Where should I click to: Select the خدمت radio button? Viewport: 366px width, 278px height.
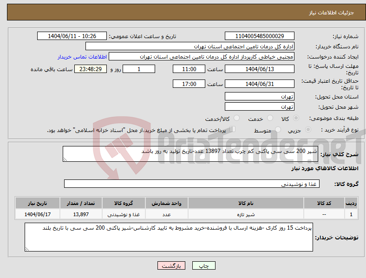pyautogui.click(x=270, y=118)
